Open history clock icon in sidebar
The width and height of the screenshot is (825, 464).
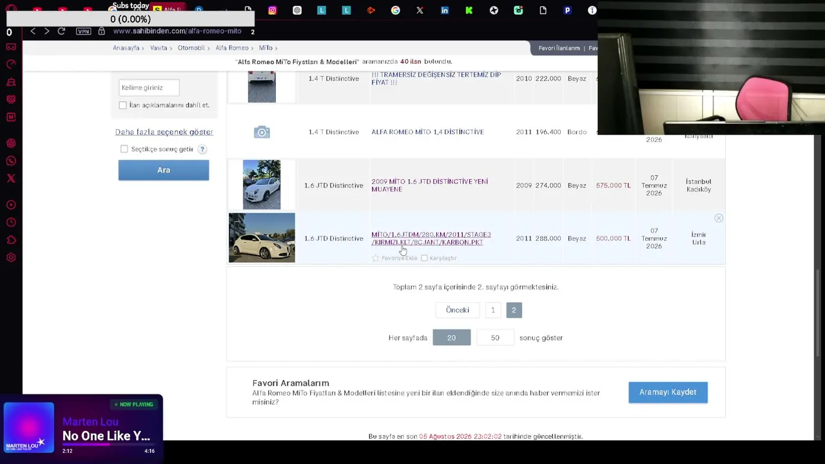coord(11,222)
